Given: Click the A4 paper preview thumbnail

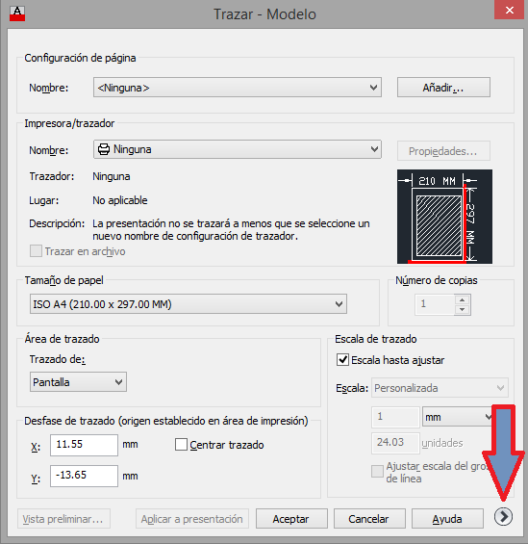Looking at the screenshot, I should [x=444, y=217].
